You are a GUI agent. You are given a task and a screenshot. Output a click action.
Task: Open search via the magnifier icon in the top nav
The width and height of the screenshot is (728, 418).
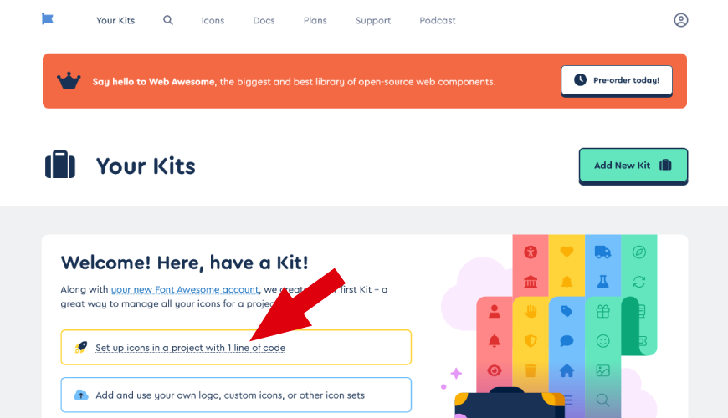(168, 20)
